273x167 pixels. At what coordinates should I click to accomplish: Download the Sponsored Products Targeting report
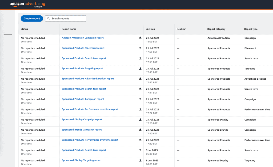(x=140, y=68)
